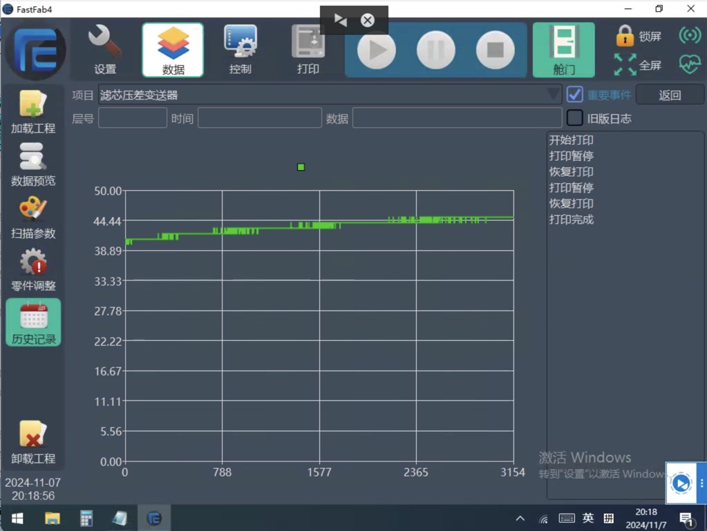Switch to the 打印 print tab
Screen dimensions: 707x531
[x=308, y=49]
